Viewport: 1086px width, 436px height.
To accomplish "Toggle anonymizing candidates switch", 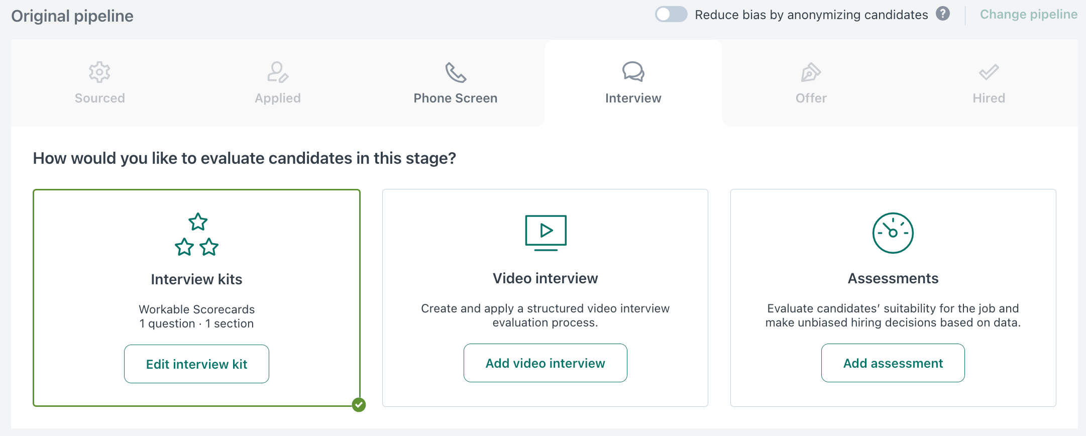I will pyautogui.click(x=671, y=14).
